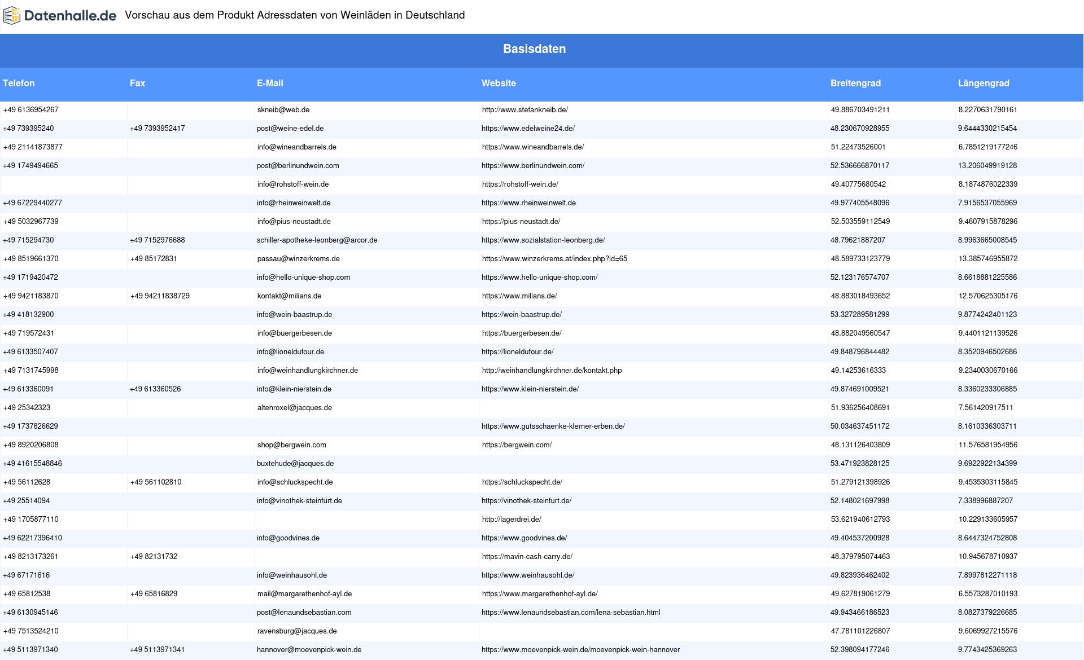Click the Datenhalle.de logo icon

(x=12, y=16)
